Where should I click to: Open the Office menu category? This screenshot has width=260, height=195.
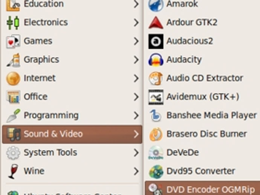coord(72,97)
